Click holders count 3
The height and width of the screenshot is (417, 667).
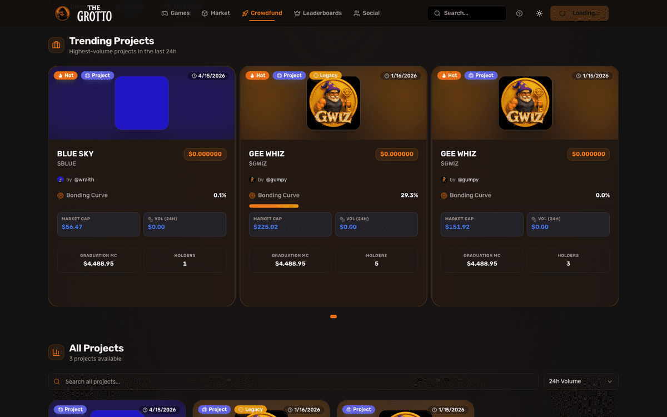click(568, 264)
